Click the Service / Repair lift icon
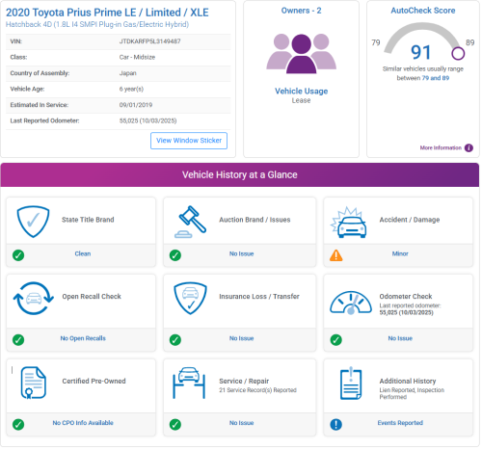The width and height of the screenshot is (482, 450). click(x=189, y=383)
